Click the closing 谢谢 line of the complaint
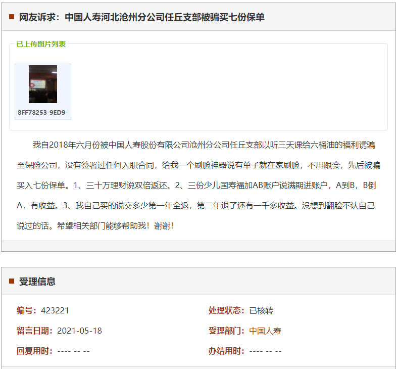The height and width of the screenshot is (369, 397). pos(95,226)
